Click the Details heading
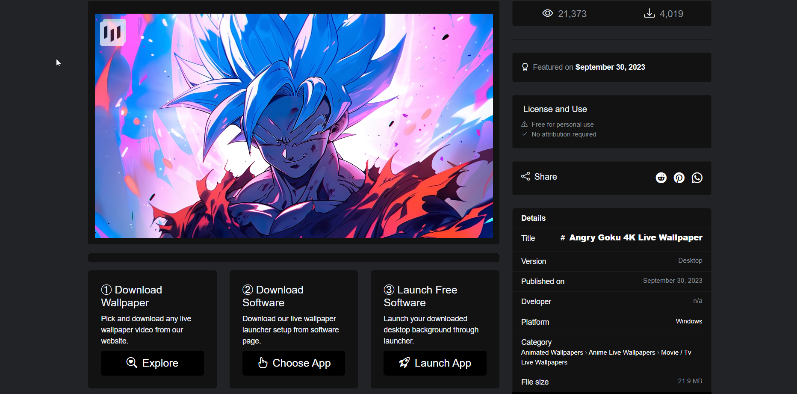This screenshot has height=394, width=797. (533, 218)
